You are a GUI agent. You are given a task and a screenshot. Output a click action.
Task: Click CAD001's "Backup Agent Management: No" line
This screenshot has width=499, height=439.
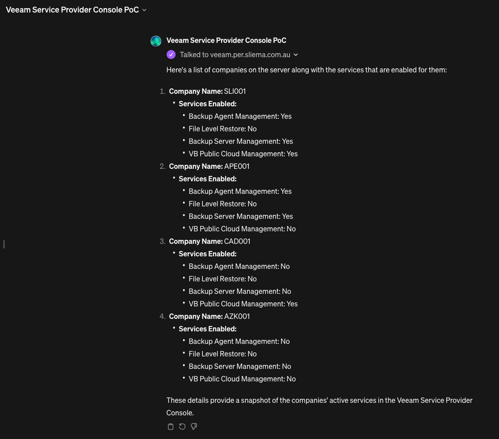[239, 266]
